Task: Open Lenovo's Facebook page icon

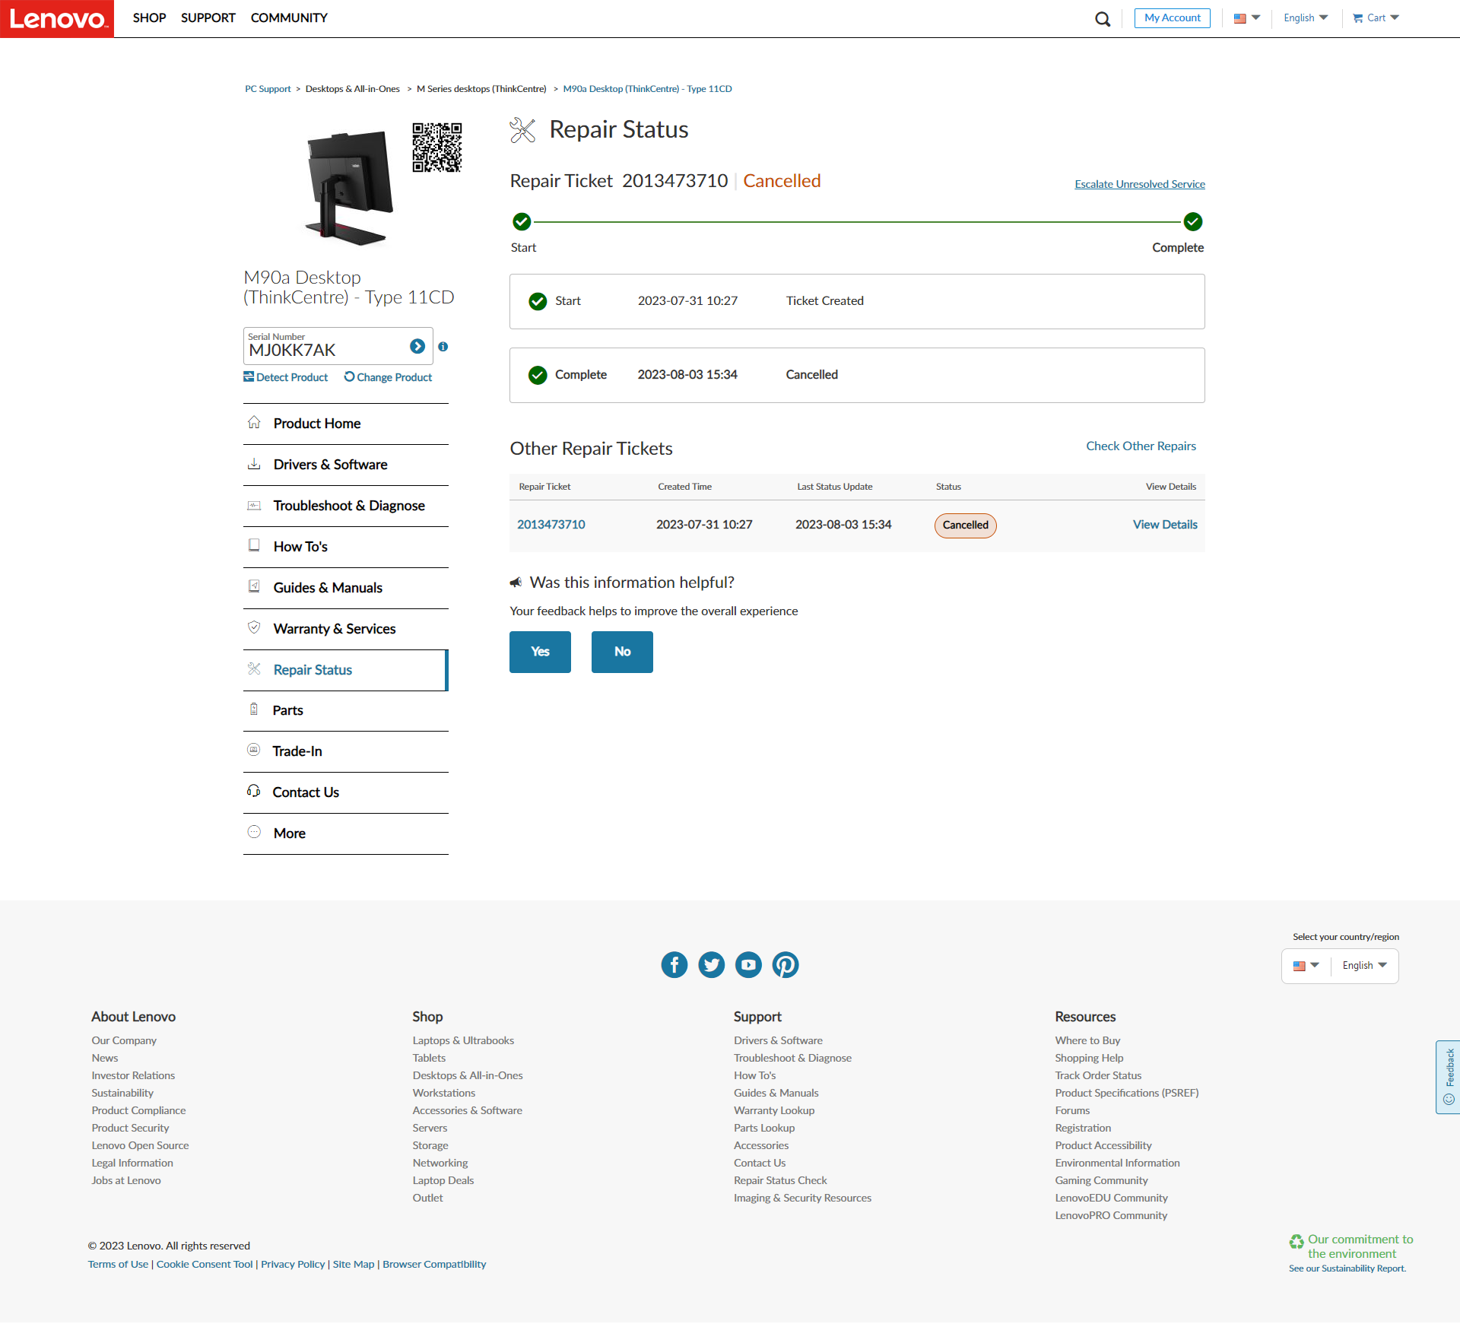Action: pos(674,964)
